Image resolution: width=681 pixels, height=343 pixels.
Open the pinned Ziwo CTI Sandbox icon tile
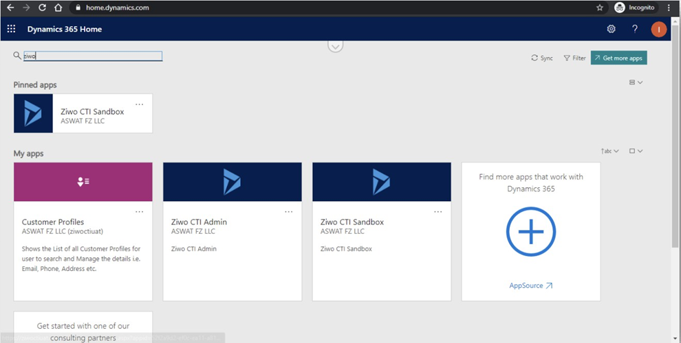pyautogui.click(x=33, y=113)
